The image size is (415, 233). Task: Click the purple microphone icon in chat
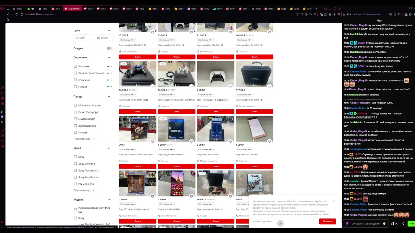pos(347,224)
